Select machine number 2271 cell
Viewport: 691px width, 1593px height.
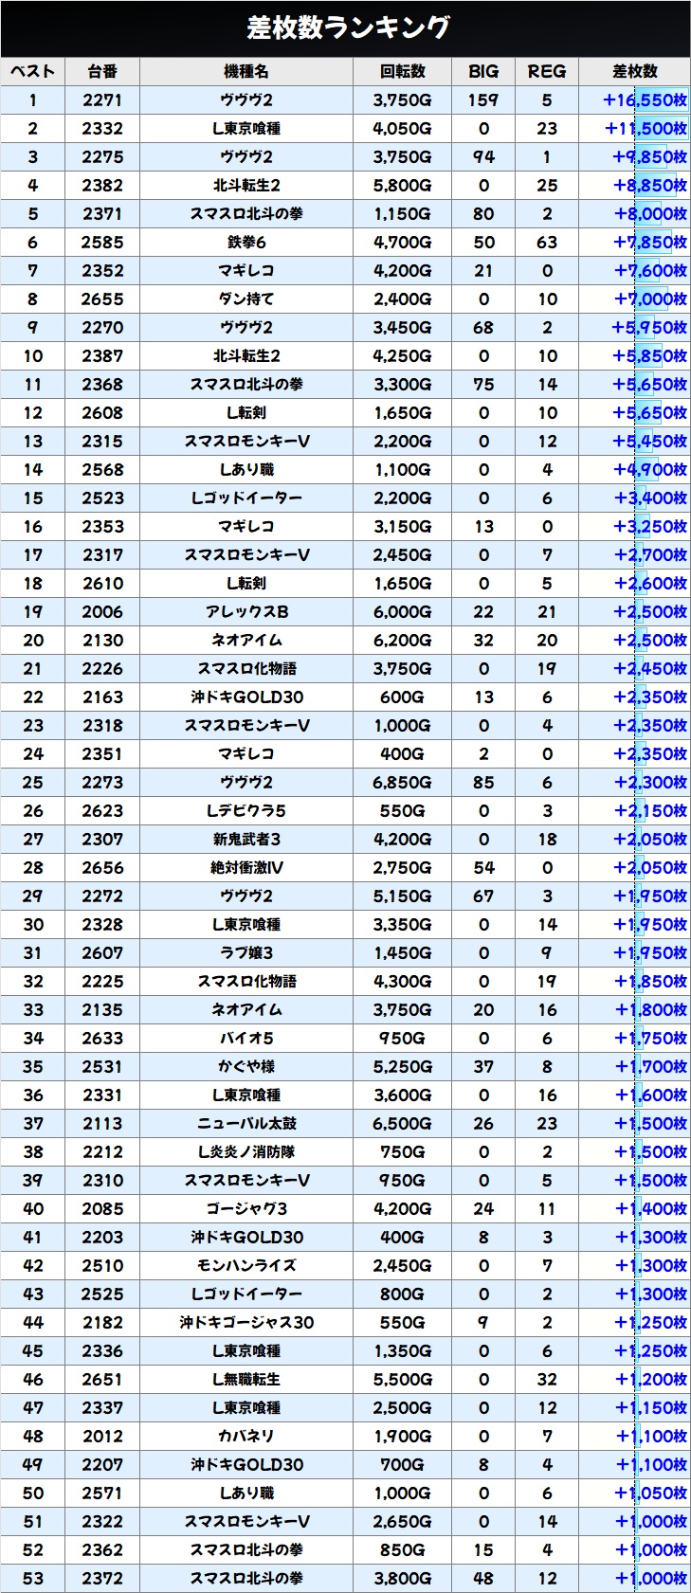pyautogui.click(x=102, y=100)
